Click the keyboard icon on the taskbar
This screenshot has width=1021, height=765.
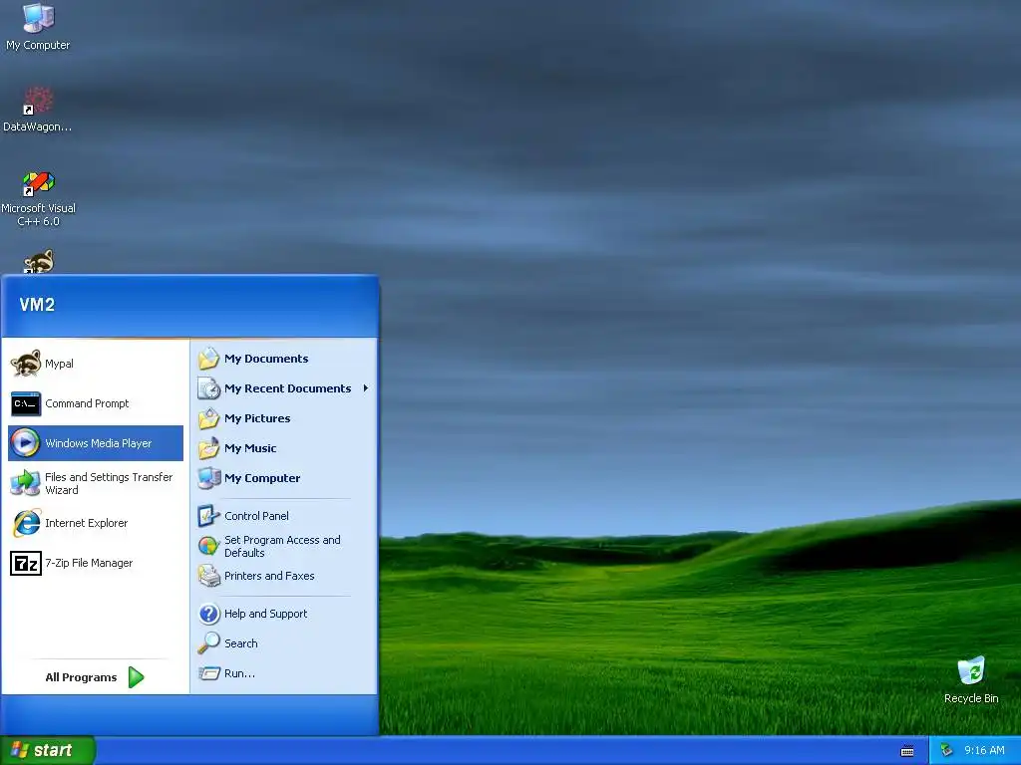pyautogui.click(x=907, y=751)
